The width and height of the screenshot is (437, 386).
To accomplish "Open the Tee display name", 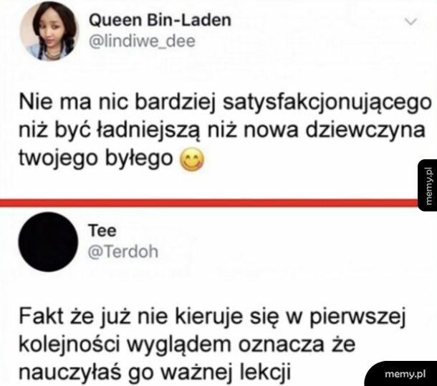I will tap(102, 230).
